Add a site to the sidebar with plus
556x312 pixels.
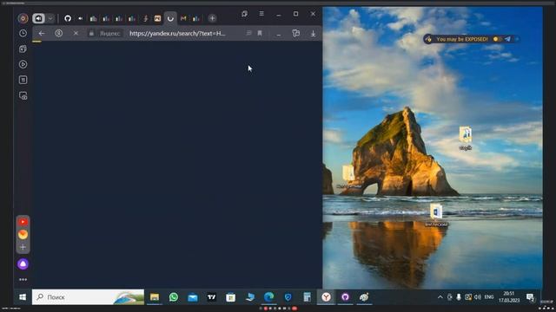(x=23, y=247)
